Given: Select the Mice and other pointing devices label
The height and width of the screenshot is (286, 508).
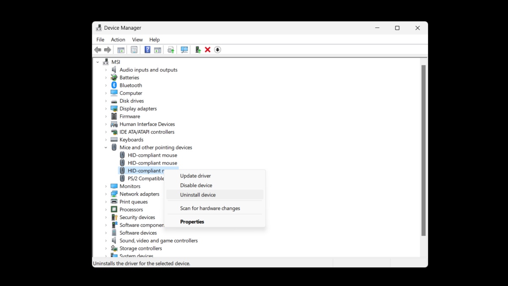Looking at the screenshot, I should (x=156, y=147).
